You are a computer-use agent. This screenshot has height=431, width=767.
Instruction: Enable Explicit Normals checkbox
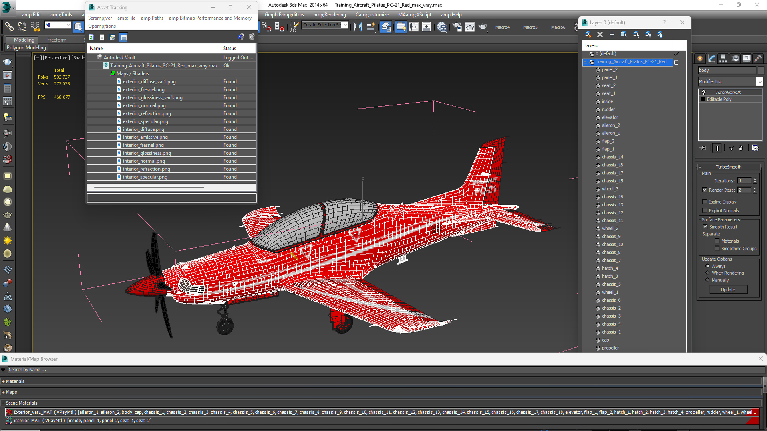[705, 210]
